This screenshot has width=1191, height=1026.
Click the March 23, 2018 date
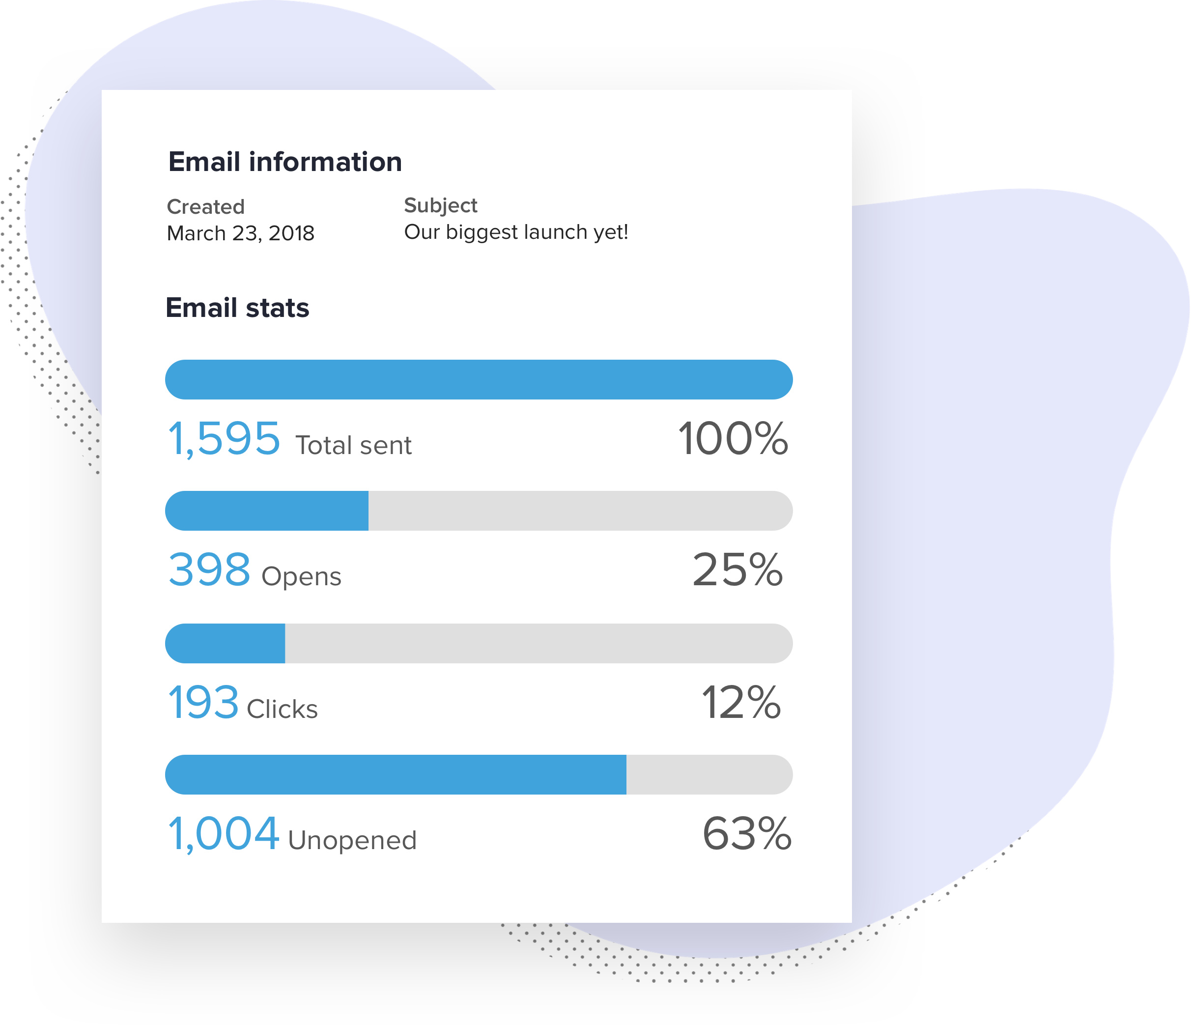[240, 233]
